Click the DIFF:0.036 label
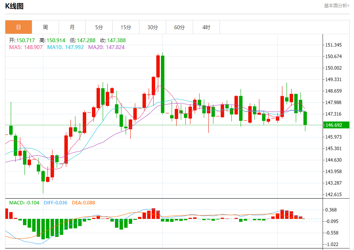The image size is (354, 250). point(56,203)
